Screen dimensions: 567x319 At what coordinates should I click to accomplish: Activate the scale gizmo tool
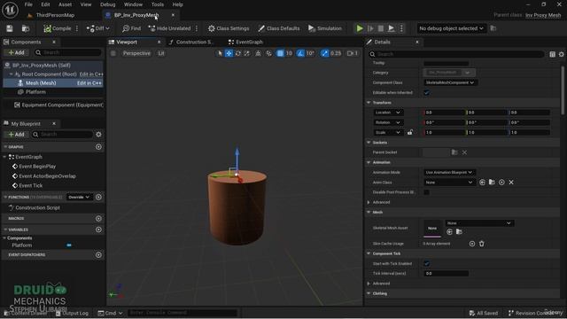point(247,53)
